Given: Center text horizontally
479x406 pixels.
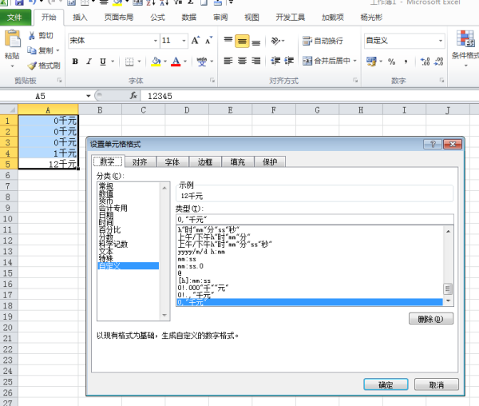Looking at the screenshot, I should (x=242, y=61).
